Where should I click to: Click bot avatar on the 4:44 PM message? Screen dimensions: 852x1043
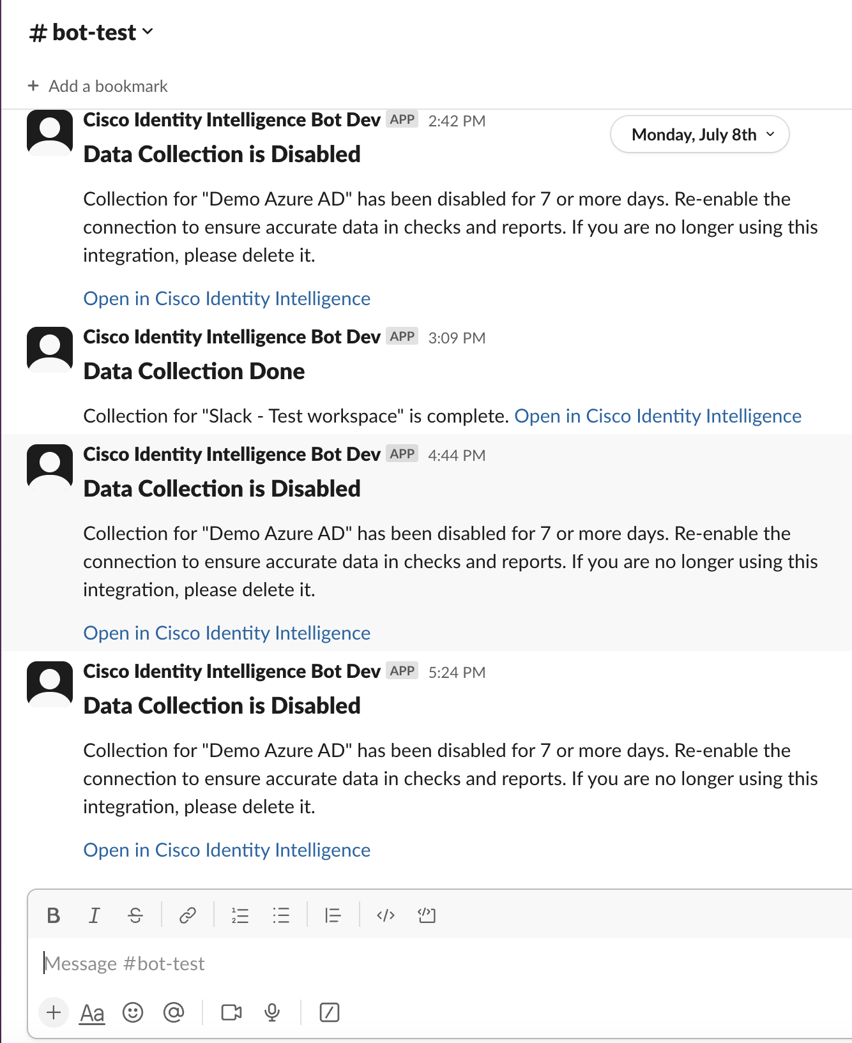50,467
